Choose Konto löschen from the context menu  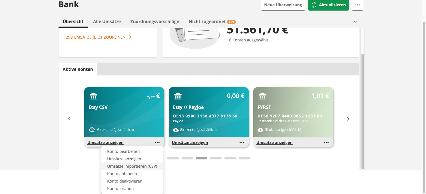click(x=132, y=189)
